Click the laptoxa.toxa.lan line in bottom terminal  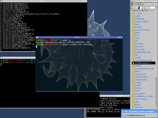coord(109,99)
